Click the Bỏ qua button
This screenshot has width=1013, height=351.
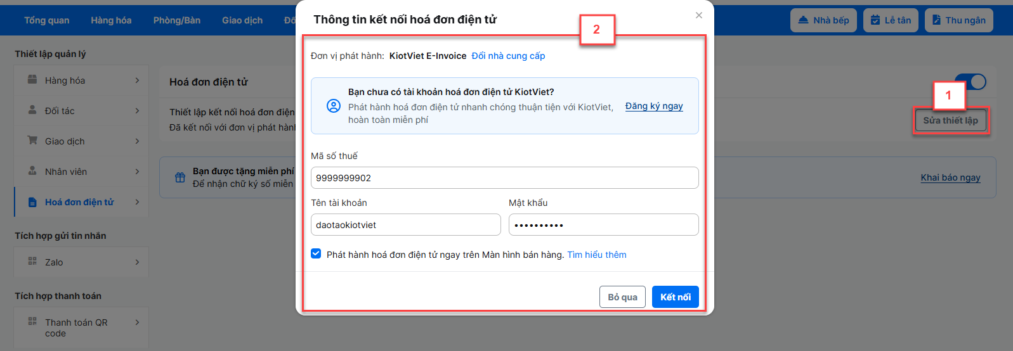[622, 297]
